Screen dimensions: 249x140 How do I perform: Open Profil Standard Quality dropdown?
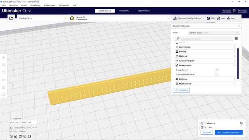point(214,33)
